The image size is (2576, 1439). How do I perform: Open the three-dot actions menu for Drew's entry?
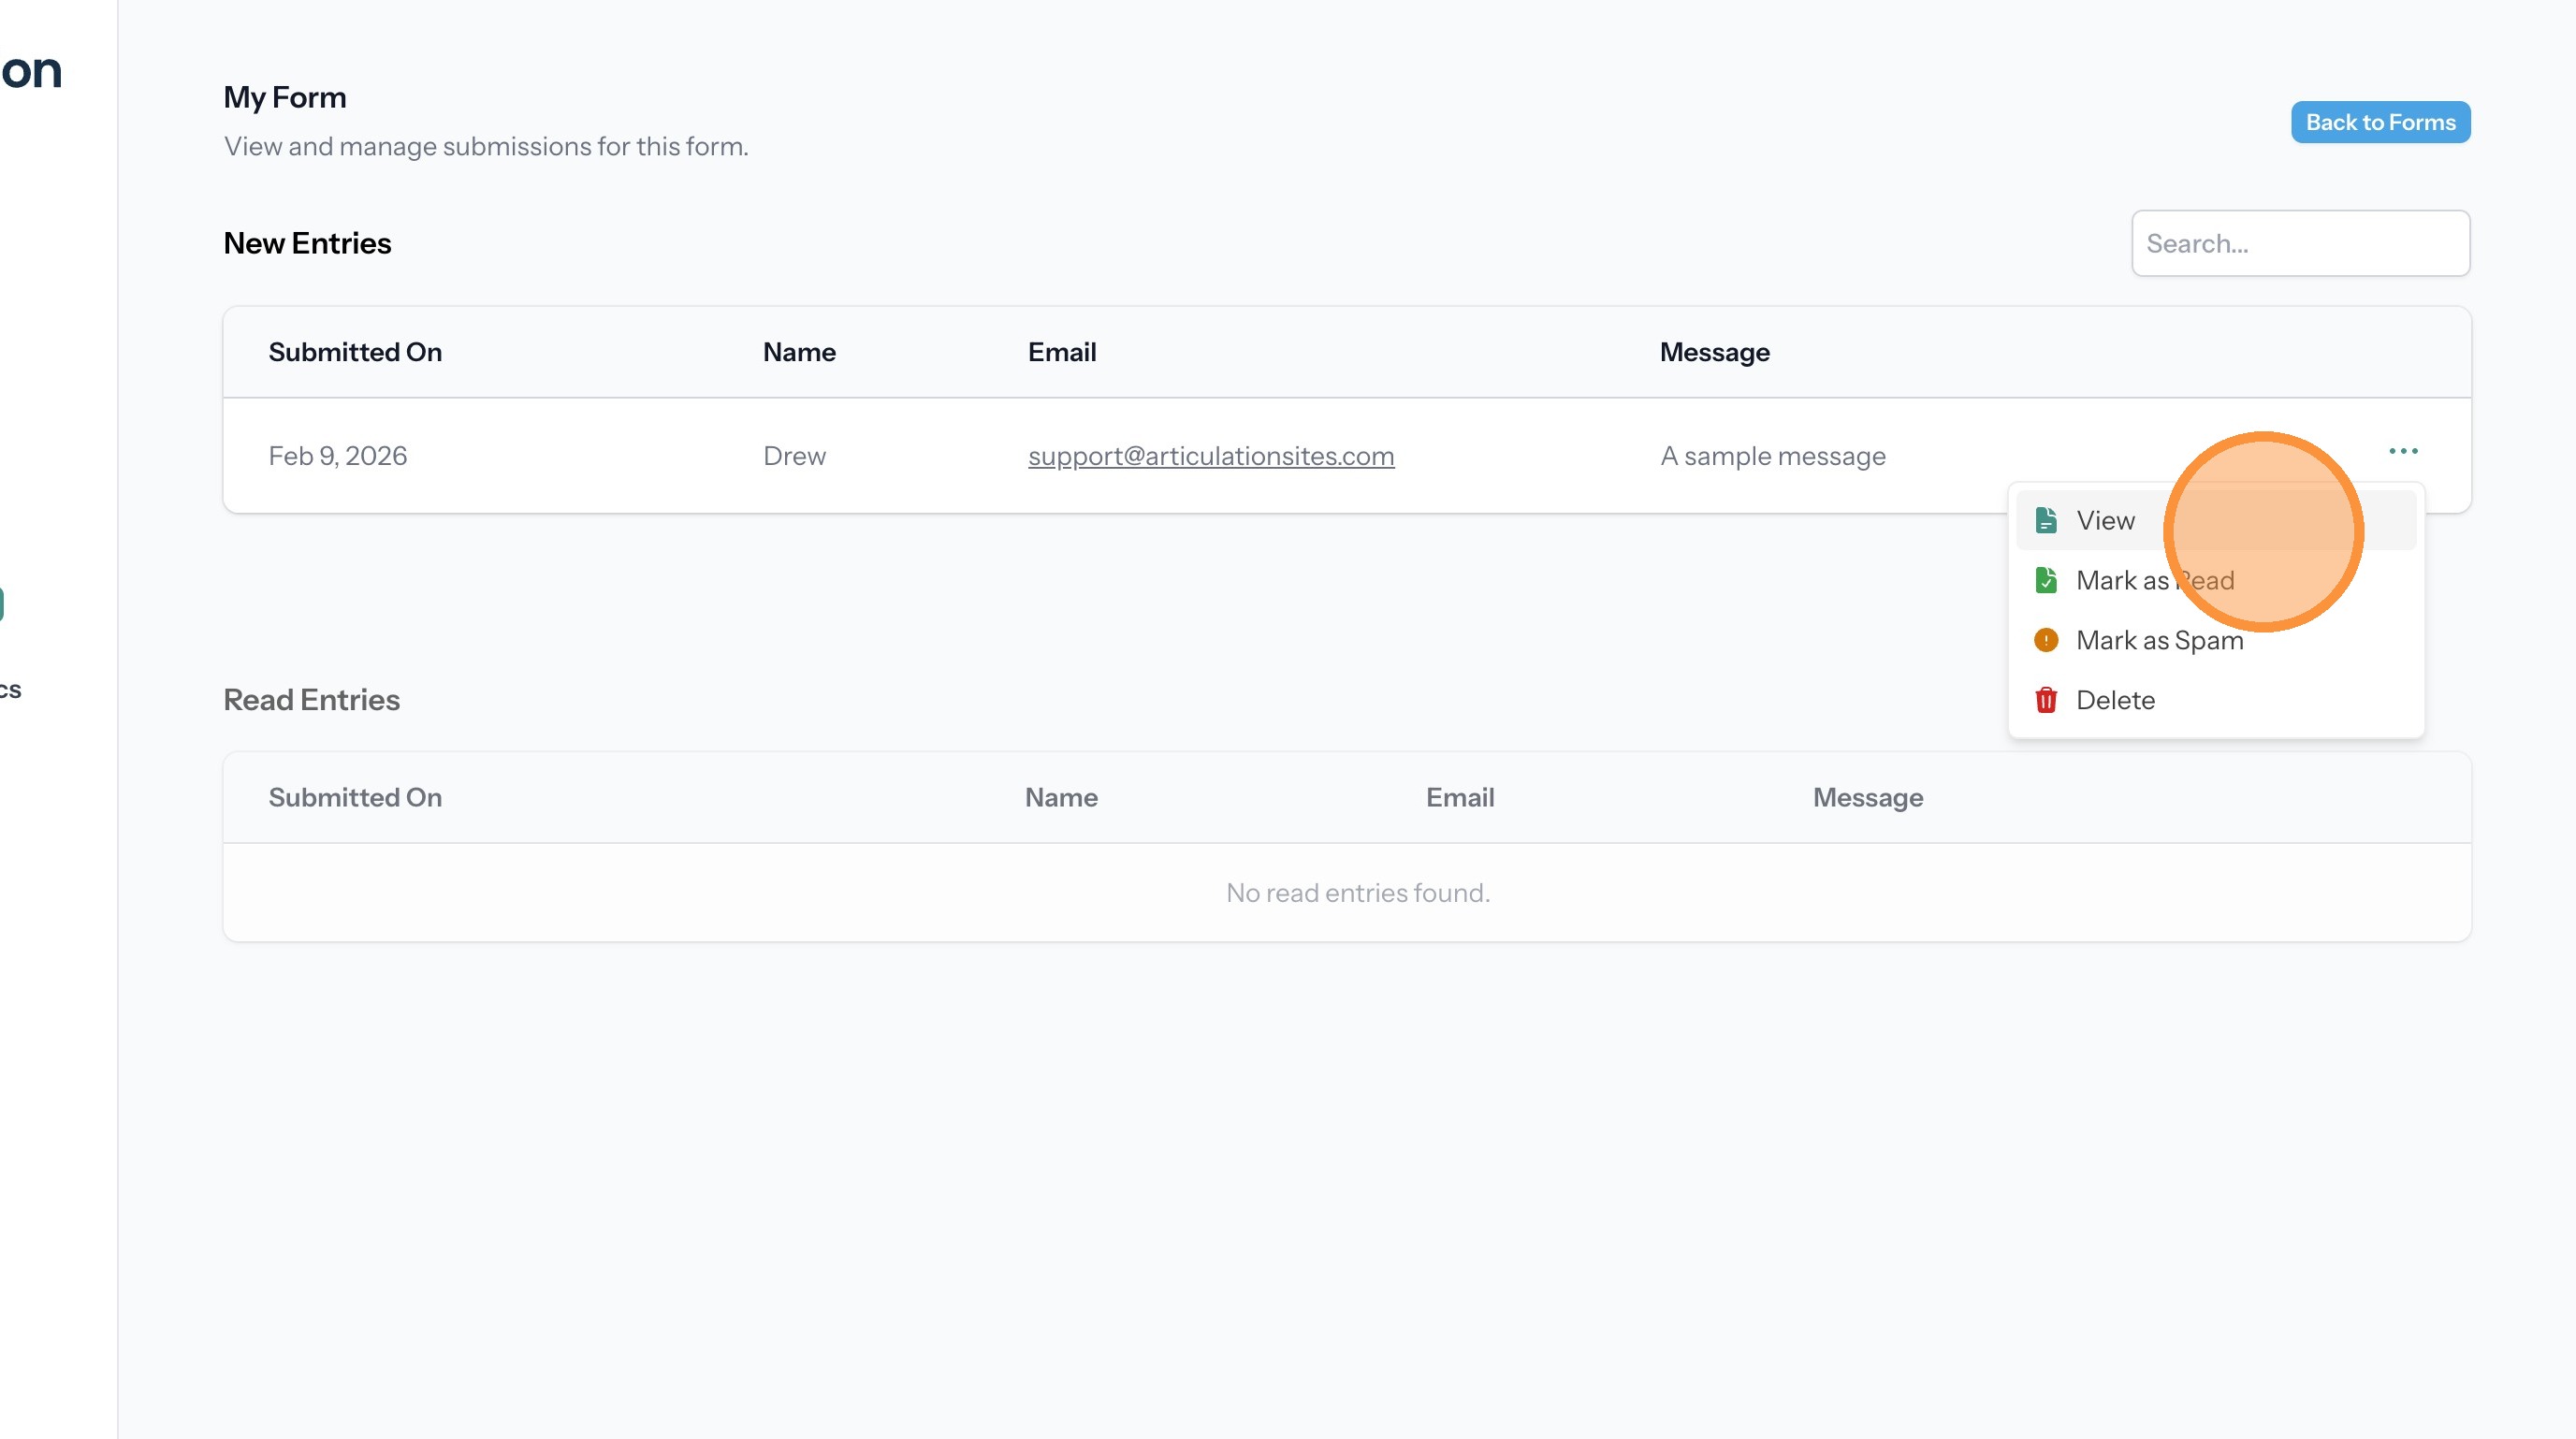coord(2402,451)
